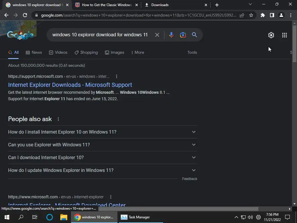Open a new tab with plus button

coord(217,5)
